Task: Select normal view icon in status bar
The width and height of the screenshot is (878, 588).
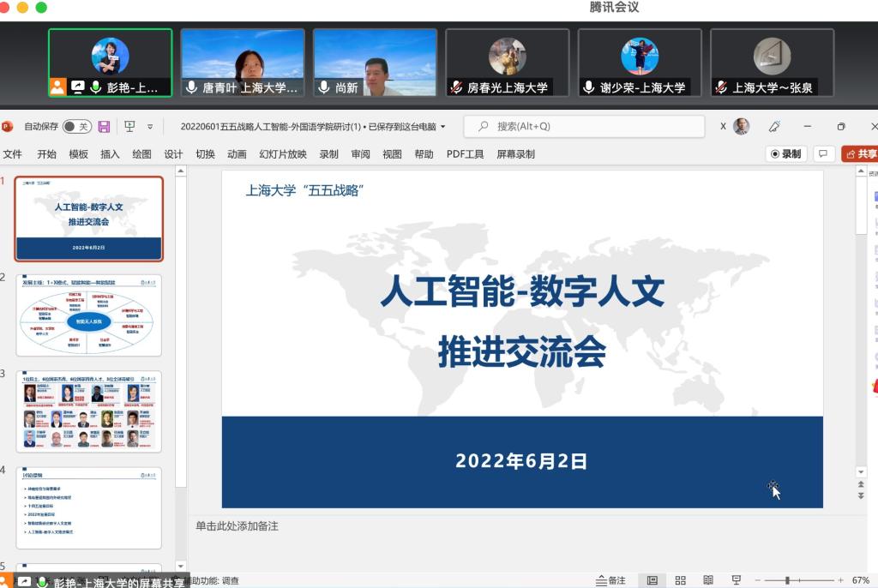Action: click(652, 580)
